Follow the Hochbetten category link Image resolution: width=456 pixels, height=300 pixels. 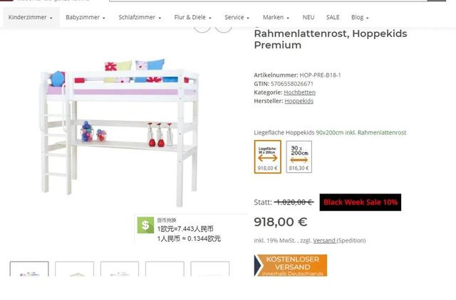point(299,92)
